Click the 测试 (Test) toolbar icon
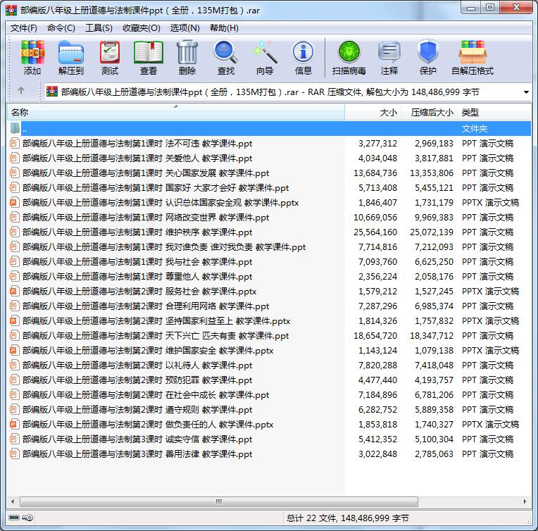Image resolution: width=538 pixels, height=531 pixels. [x=110, y=53]
